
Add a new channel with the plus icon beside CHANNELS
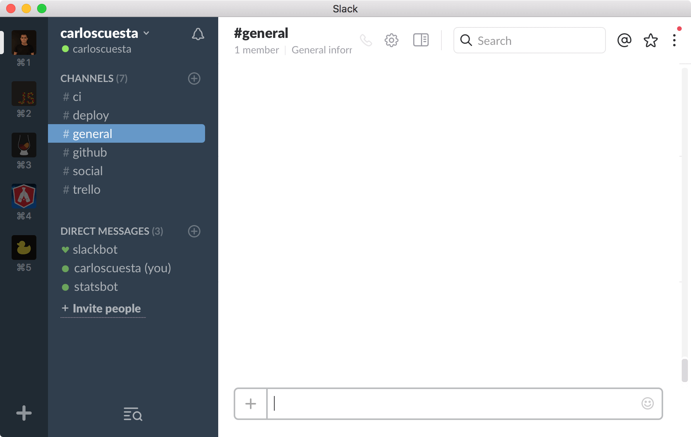pyautogui.click(x=194, y=79)
